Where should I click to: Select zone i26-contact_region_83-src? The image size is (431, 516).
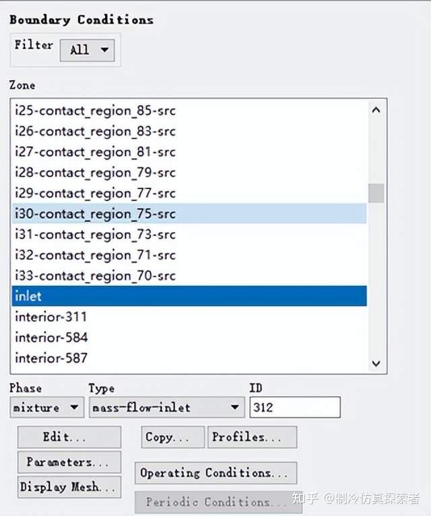(x=95, y=131)
